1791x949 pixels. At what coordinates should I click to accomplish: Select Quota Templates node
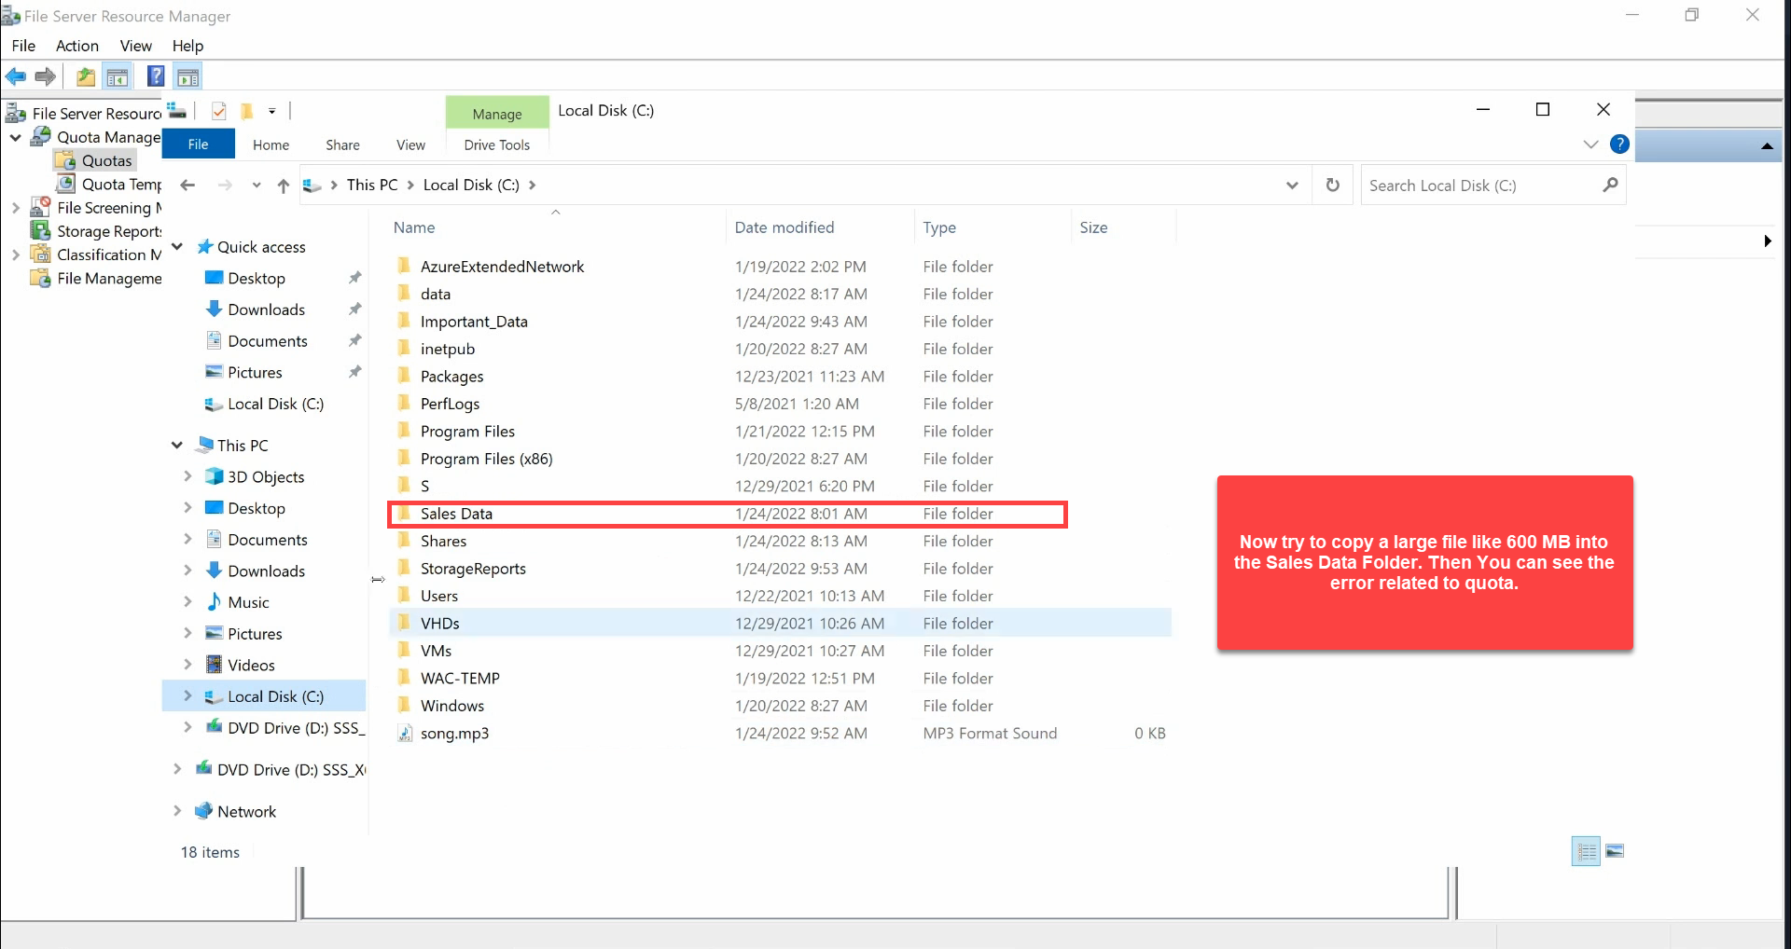tap(109, 184)
